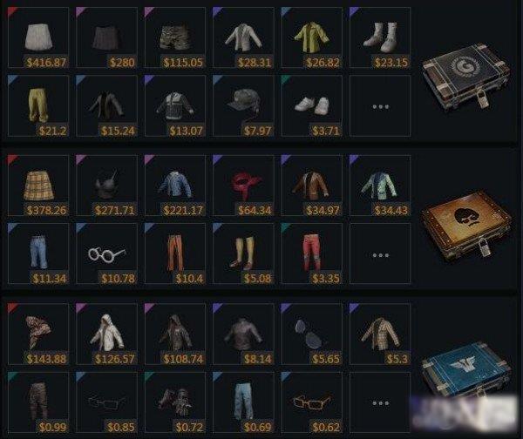Select the patterned bandana priced $143.88

pos(38,334)
